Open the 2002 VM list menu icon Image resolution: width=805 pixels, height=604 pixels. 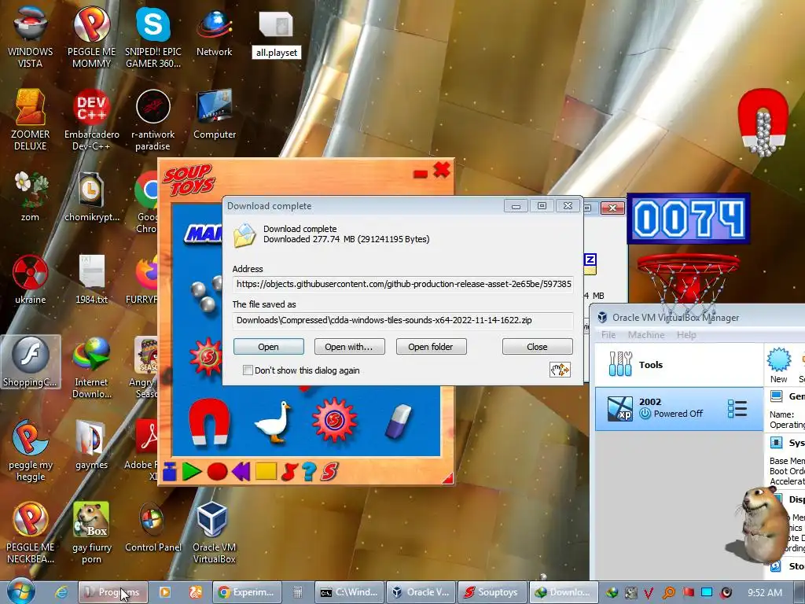click(737, 409)
